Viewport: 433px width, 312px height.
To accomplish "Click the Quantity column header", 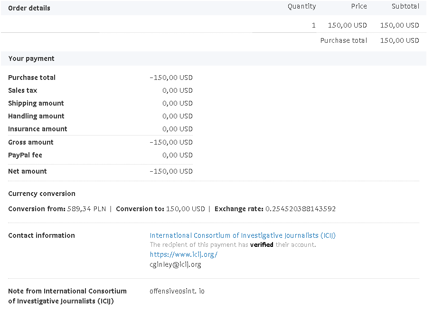I will click(x=301, y=7).
